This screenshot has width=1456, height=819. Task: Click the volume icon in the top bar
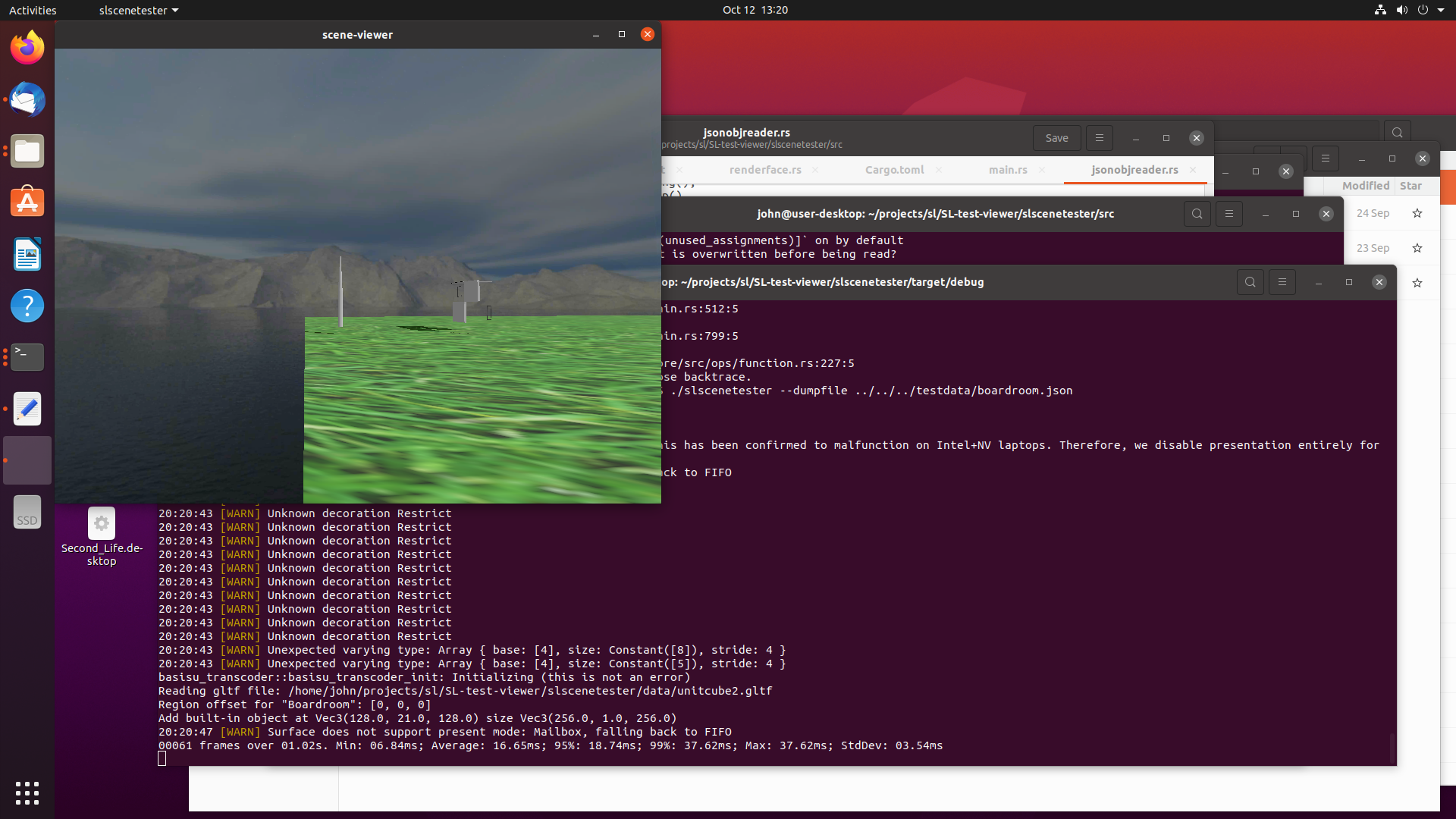coord(1401,10)
